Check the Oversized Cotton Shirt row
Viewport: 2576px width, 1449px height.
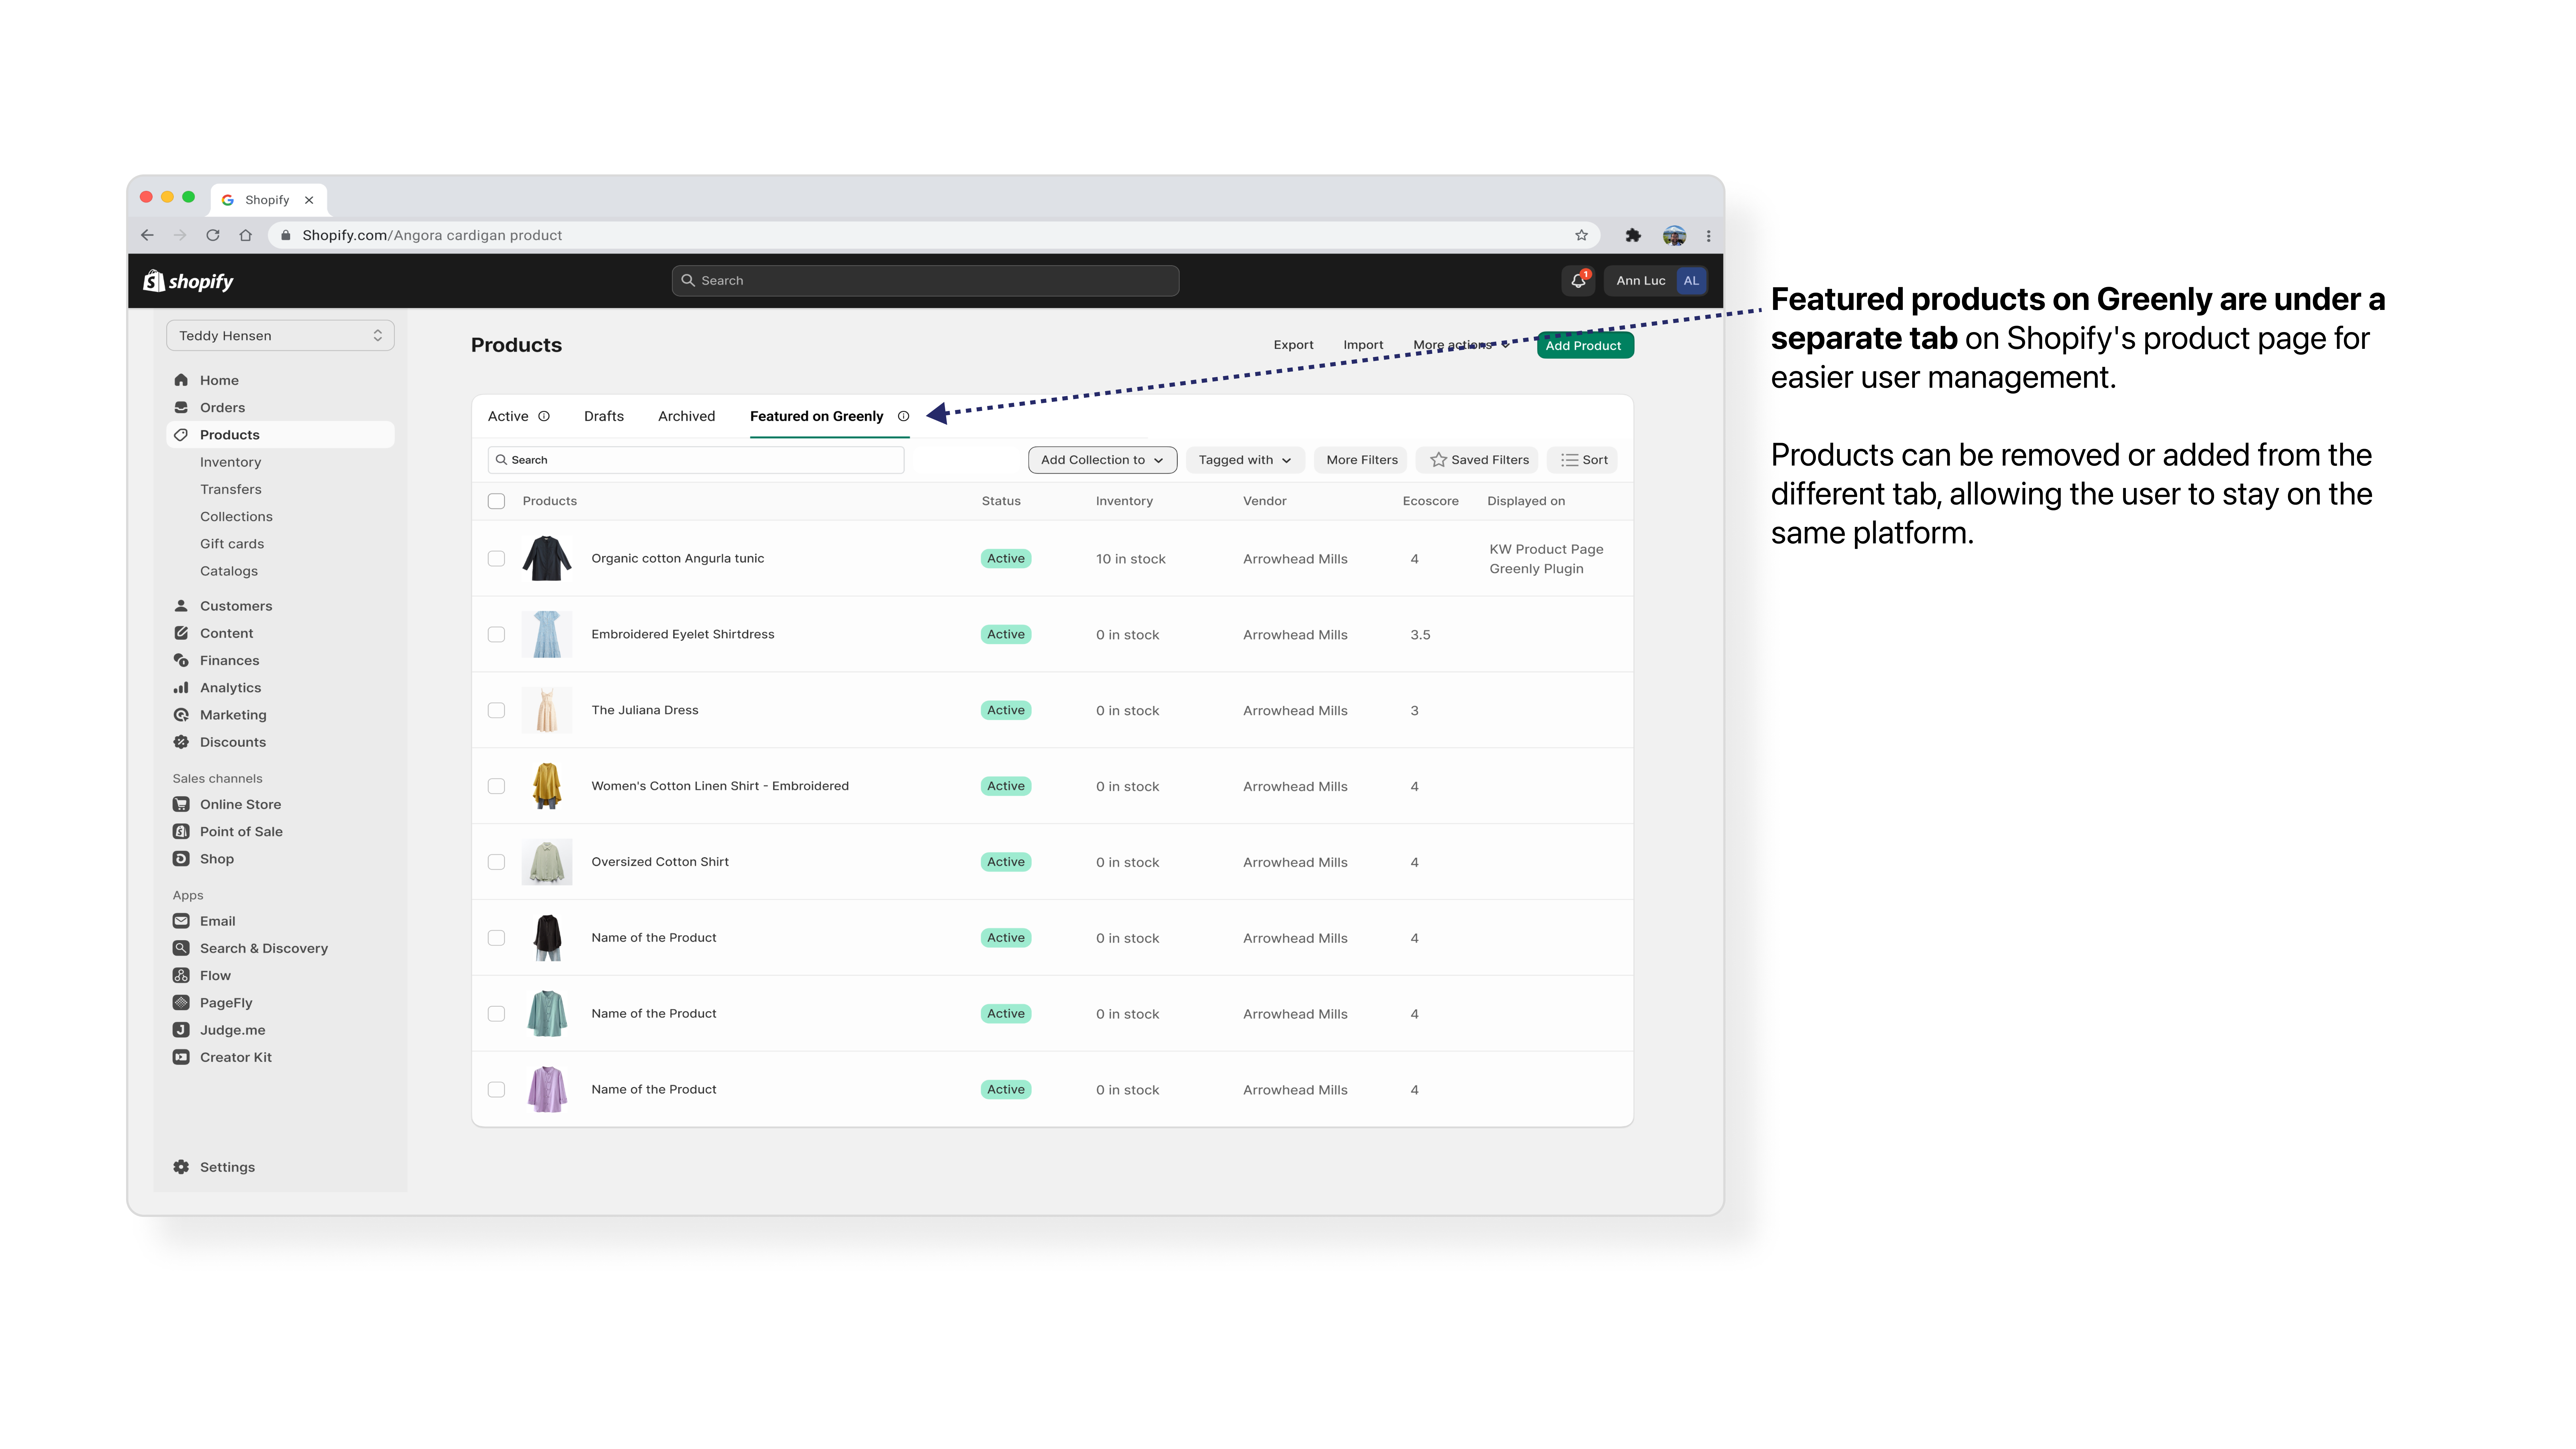pyautogui.click(x=496, y=862)
